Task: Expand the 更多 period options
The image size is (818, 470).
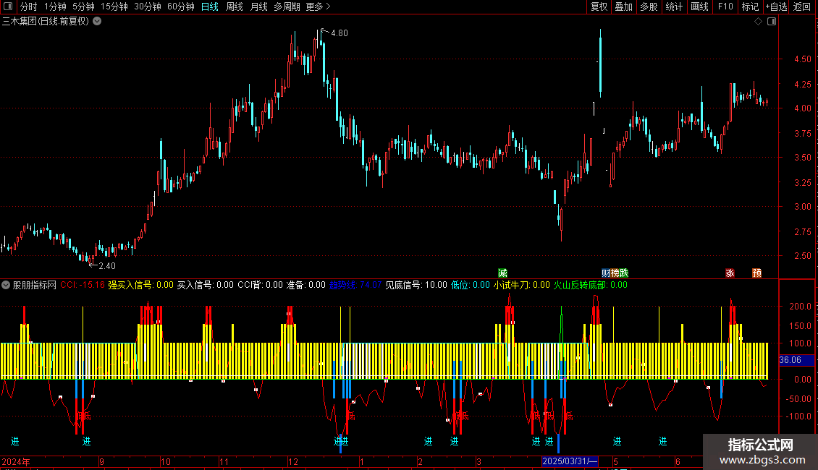Action: [318, 7]
